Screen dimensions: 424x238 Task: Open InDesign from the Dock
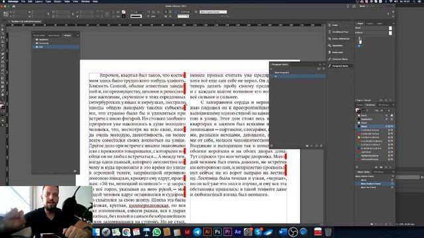(x=187, y=232)
